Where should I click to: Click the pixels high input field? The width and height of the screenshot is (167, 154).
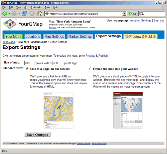(58, 63)
